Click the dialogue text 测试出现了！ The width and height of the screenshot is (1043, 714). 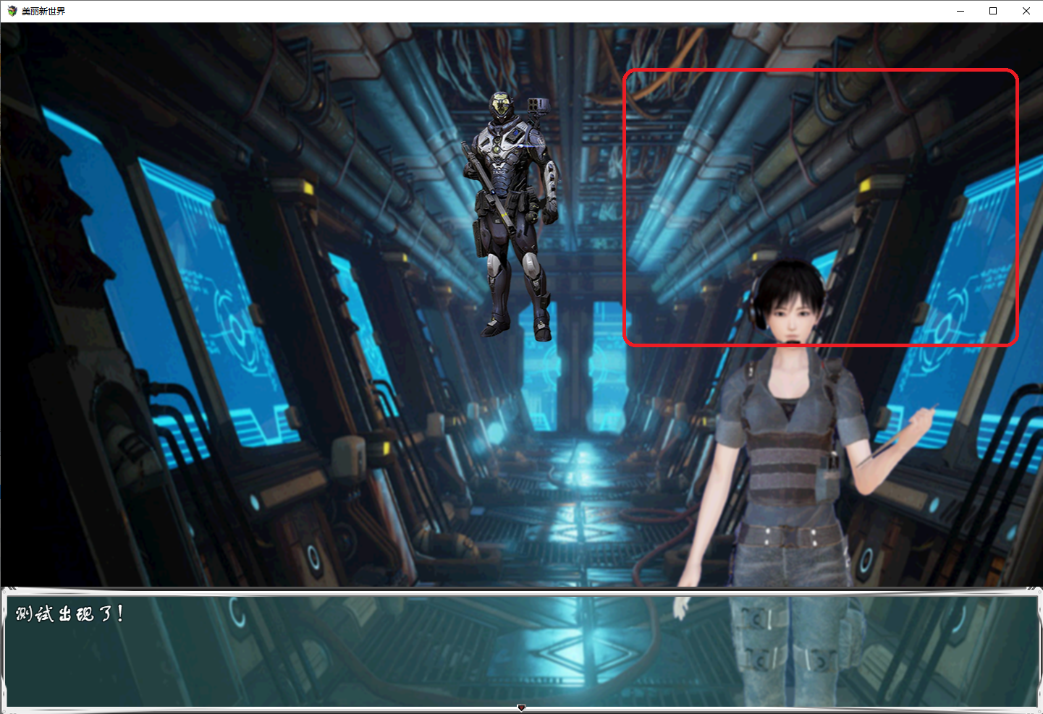[69, 614]
